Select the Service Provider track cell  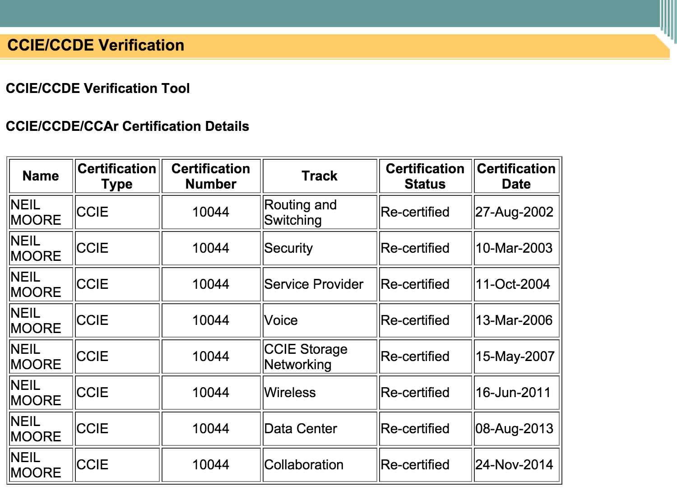click(x=320, y=284)
